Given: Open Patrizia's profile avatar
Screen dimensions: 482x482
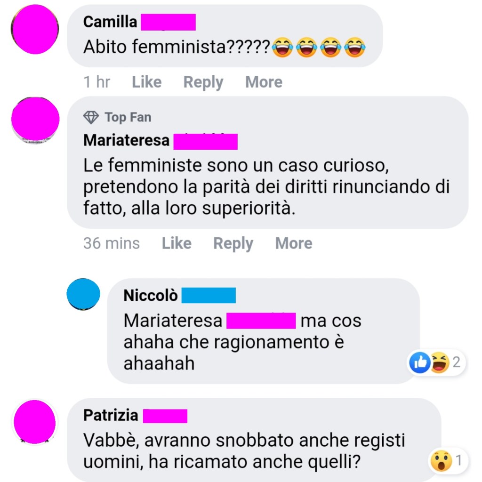Looking at the screenshot, I should [x=35, y=422].
